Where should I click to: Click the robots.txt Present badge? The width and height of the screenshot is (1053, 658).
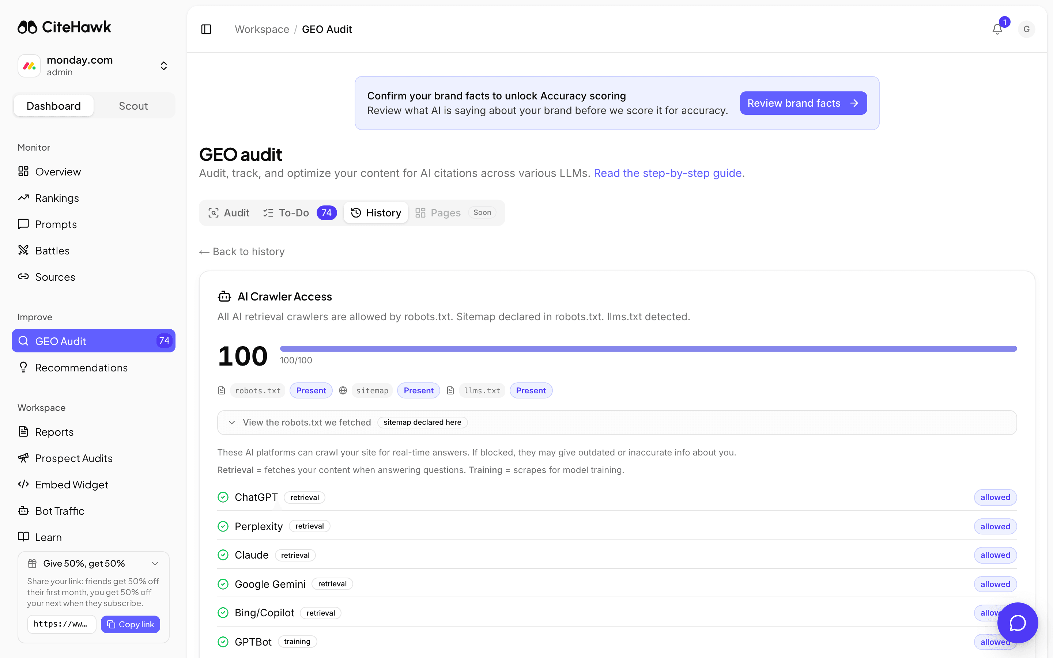pos(311,390)
